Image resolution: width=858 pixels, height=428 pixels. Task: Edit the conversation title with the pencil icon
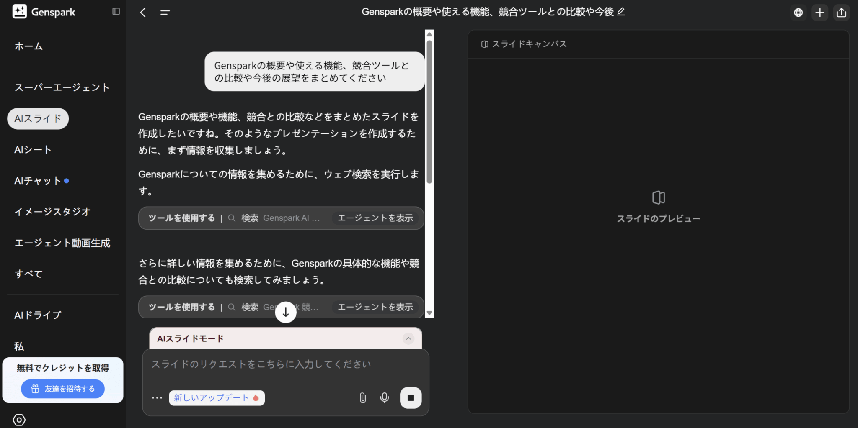(621, 12)
